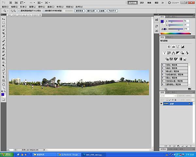The image size is (196, 157).
Task: Select the Move tool
Action: [4, 19]
